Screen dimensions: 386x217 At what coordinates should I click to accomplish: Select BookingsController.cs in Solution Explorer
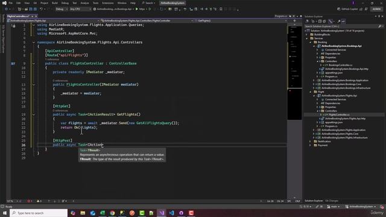coord(340,65)
